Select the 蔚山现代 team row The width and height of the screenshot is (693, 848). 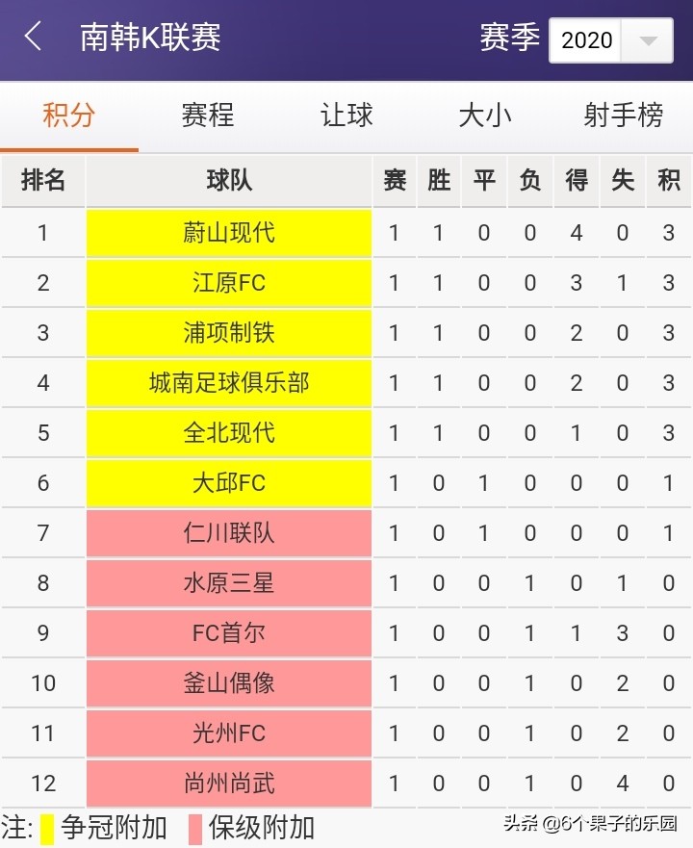(227, 233)
